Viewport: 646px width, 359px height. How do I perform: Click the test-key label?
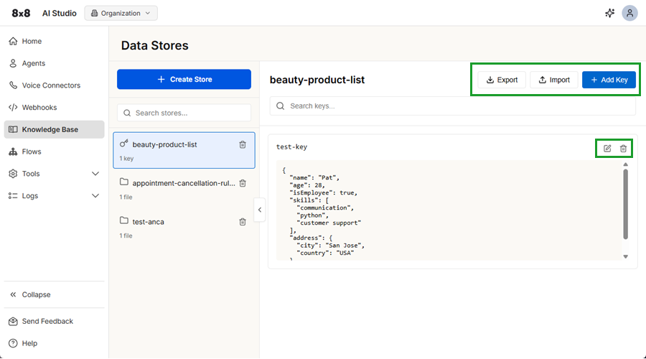point(291,146)
